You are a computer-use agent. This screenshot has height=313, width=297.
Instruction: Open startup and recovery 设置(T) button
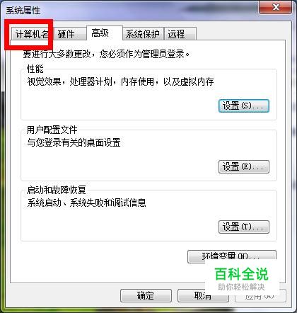click(x=244, y=227)
